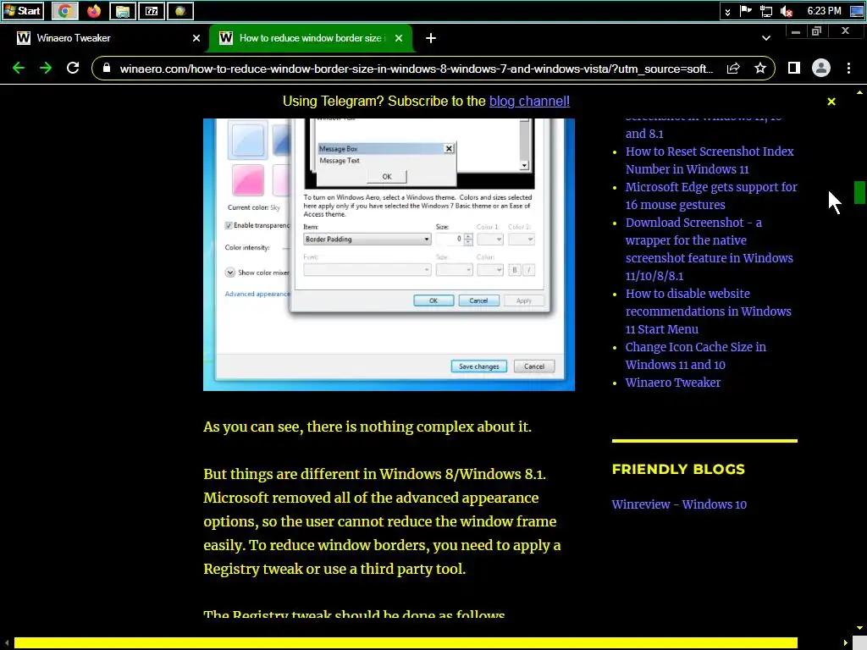The width and height of the screenshot is (867, 650).
Task: Open file explorer from taskbar
Action: [123, 10]
